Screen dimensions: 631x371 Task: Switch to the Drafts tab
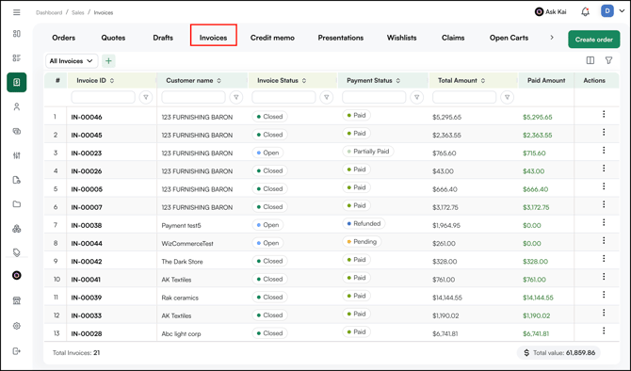pos(163,38)
